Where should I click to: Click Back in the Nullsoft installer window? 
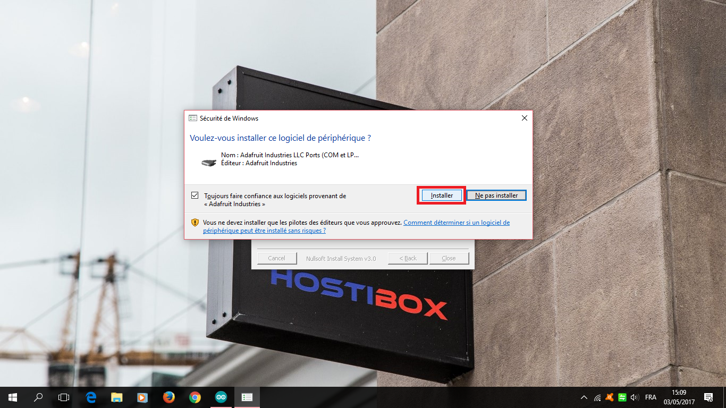coord(408,258)
